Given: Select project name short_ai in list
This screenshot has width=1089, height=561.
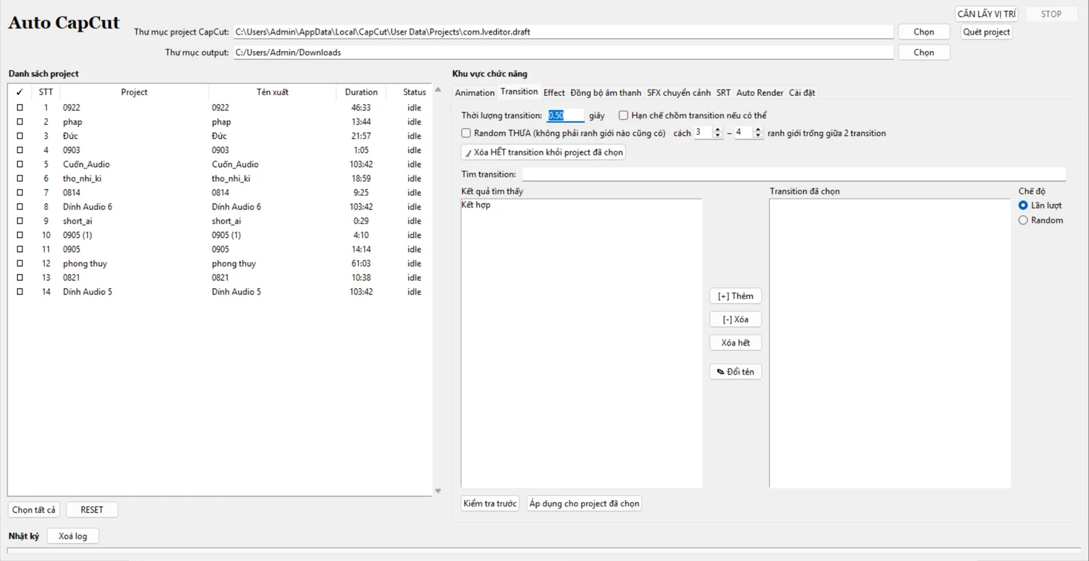Looking at the screenshot, I should click(78, 221).
